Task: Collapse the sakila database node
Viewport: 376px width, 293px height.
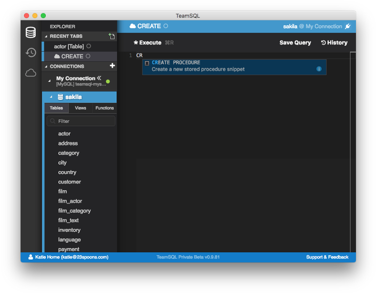Action: [51, 97]
